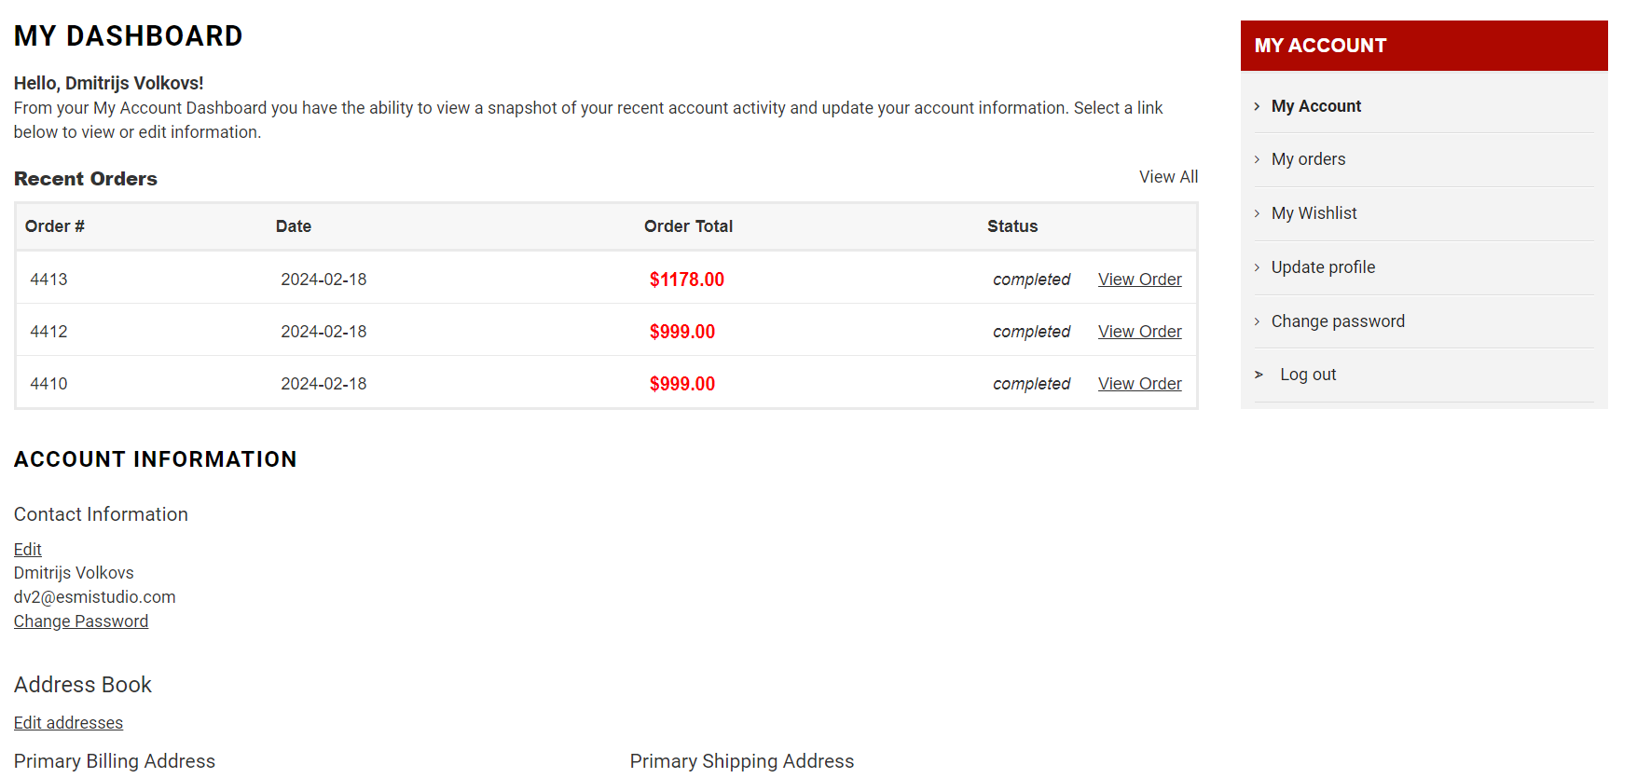Open Edit addresses link
Screen dimensions: 1651x778
coord(68,723)
